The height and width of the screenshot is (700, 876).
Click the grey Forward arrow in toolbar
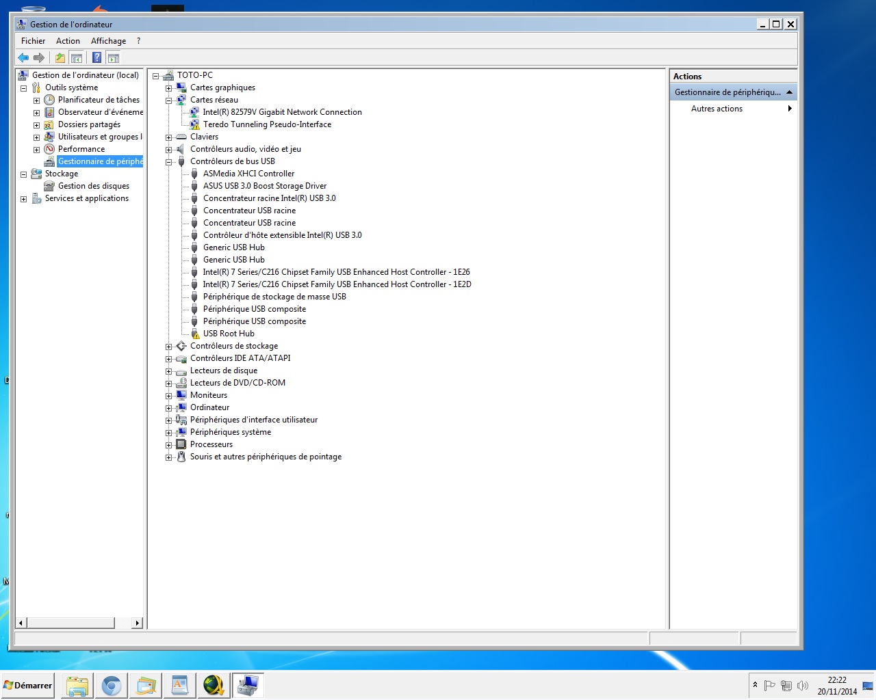(39, 58)
